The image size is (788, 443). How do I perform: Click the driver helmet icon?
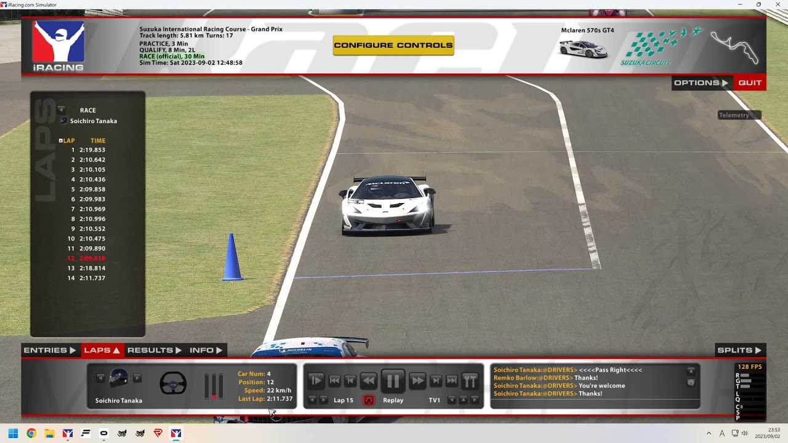119,378
